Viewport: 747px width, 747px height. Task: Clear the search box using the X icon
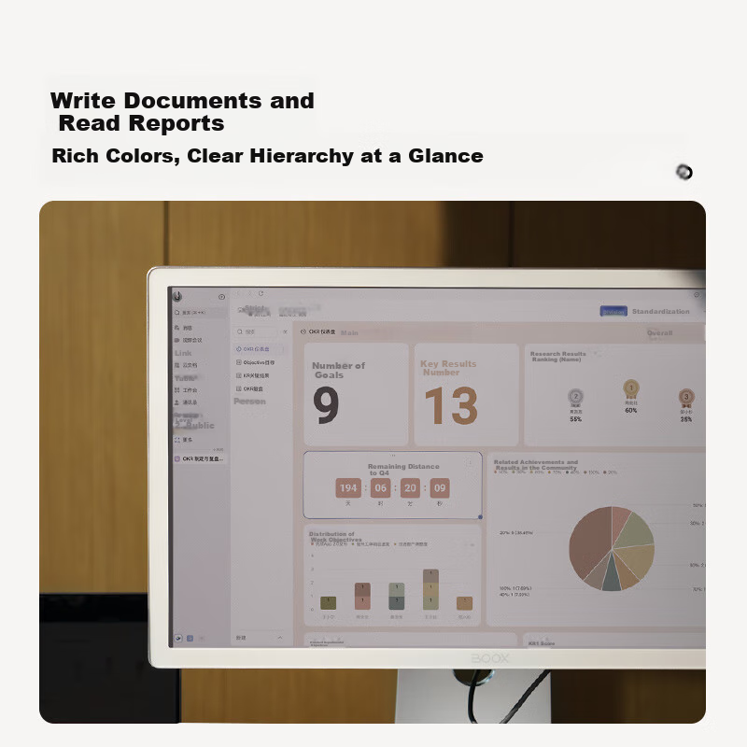pos(286,331)
